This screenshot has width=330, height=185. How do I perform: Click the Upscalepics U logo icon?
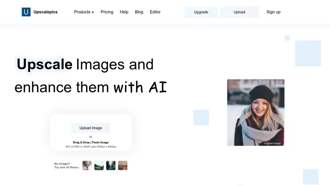coord(26,12)
